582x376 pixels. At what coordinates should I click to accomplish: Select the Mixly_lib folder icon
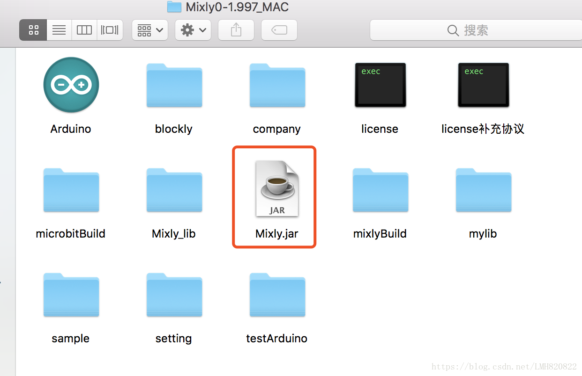[174, 191]
